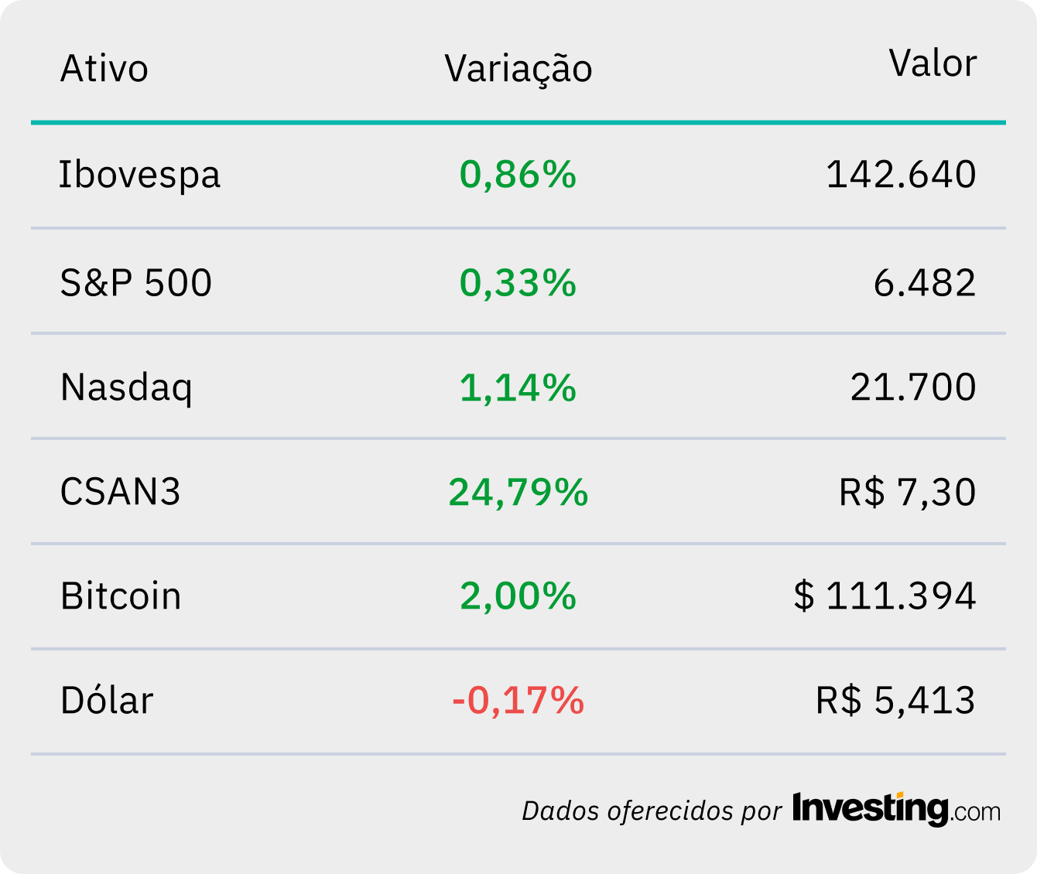Select the Valor column header

pyautogui.click(x=933, y=63)
